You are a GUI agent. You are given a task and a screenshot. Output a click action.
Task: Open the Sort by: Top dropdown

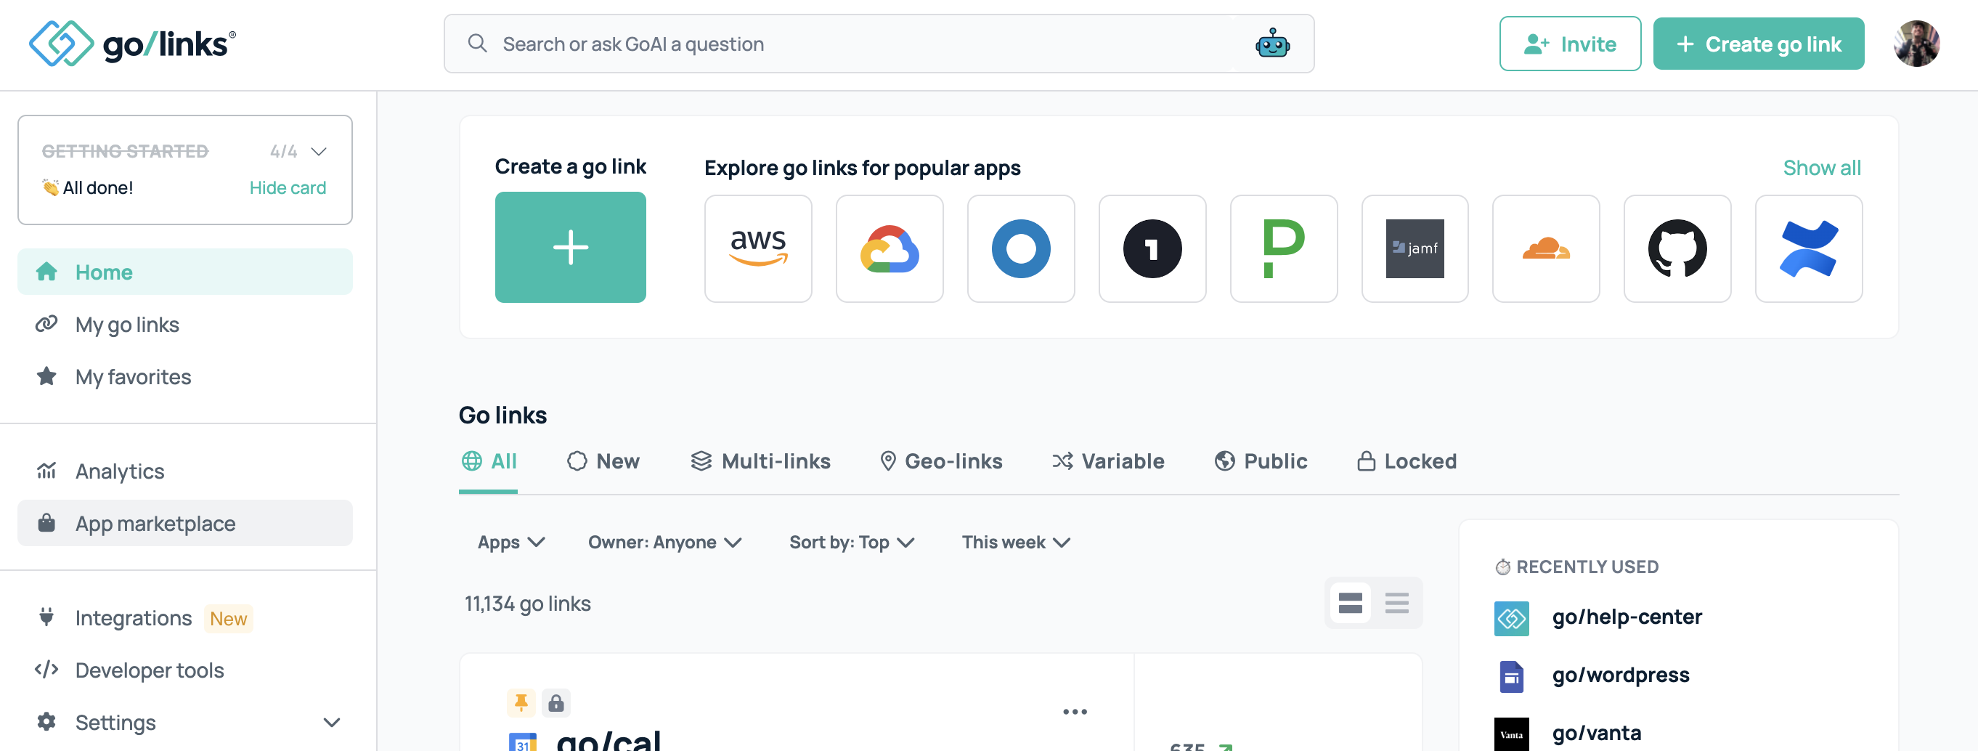(852, 542)
